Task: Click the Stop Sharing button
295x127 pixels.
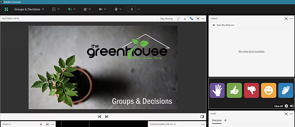Action: tap(166, 19)
